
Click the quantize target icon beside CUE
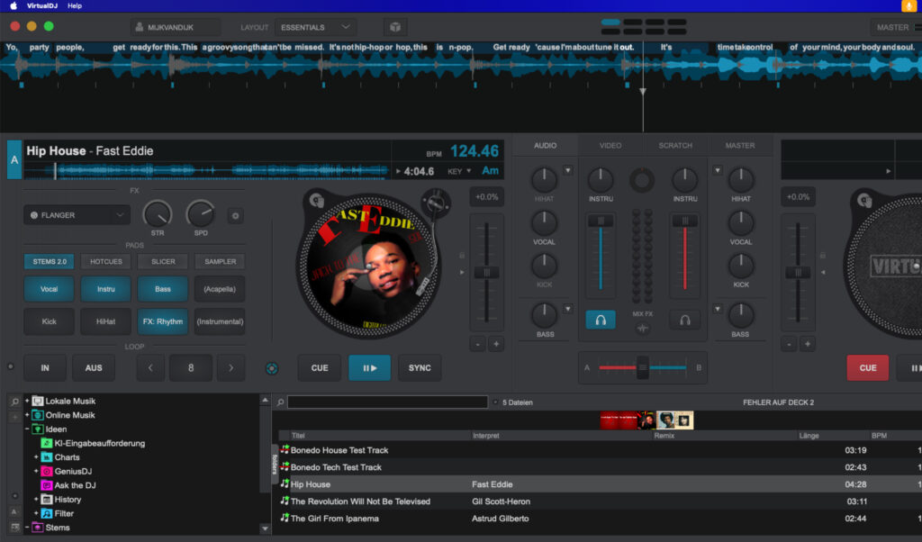pos(271,367)
